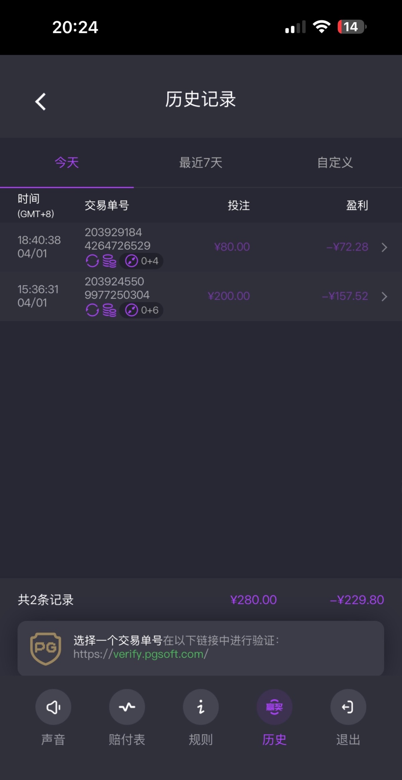Viewport: 402px width, 780px height.
Task: Open the 自定义 custom range tab
Action: tap(335, 163)
